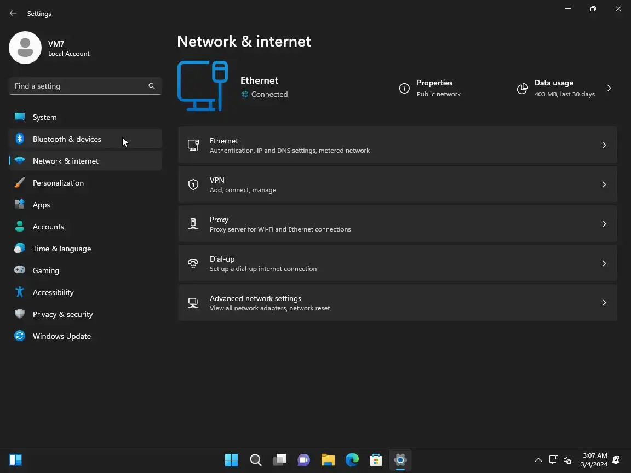The image size is (631, 473).
Task: Open Microsoft Edge from the taskbar
Action: [352, 460]
